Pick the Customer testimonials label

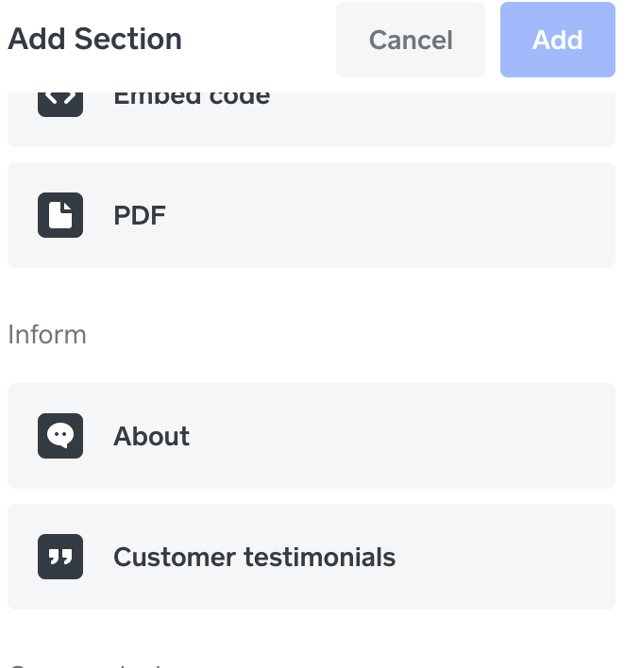[x=254, y=557]
